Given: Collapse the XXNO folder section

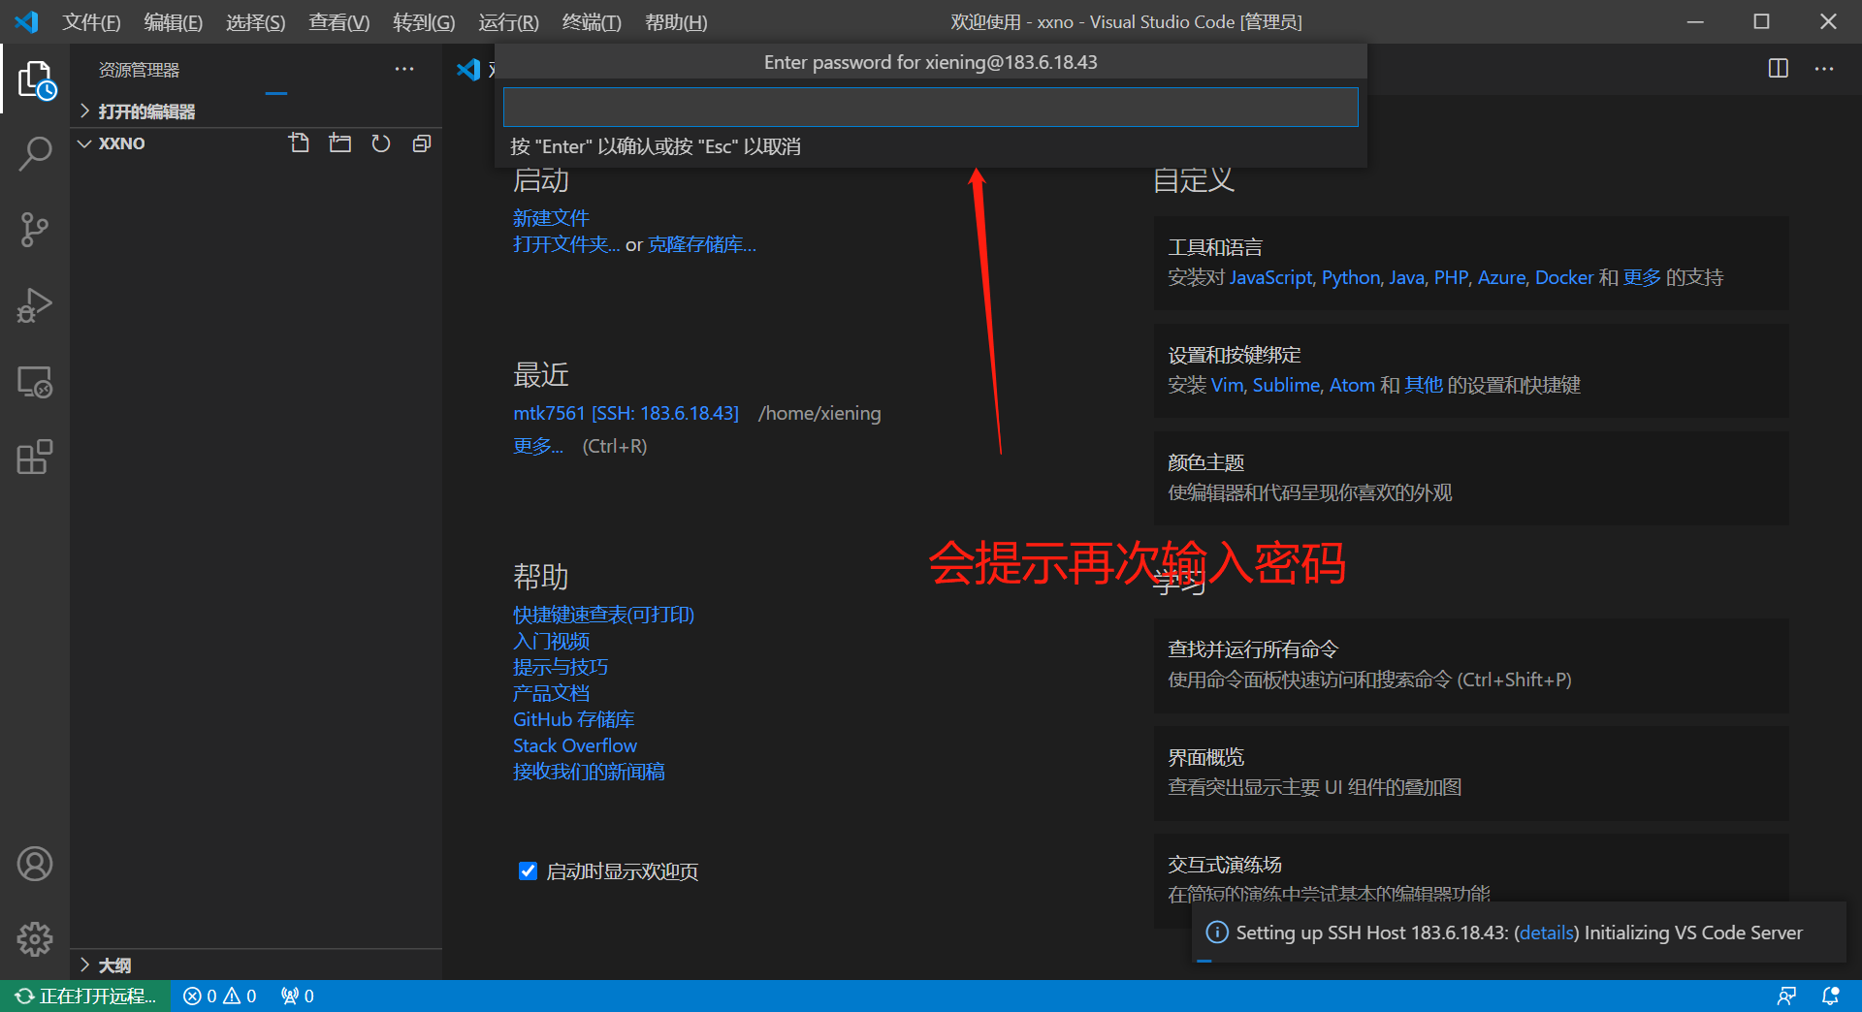Looking at the screenshot, I should (121, 143).
